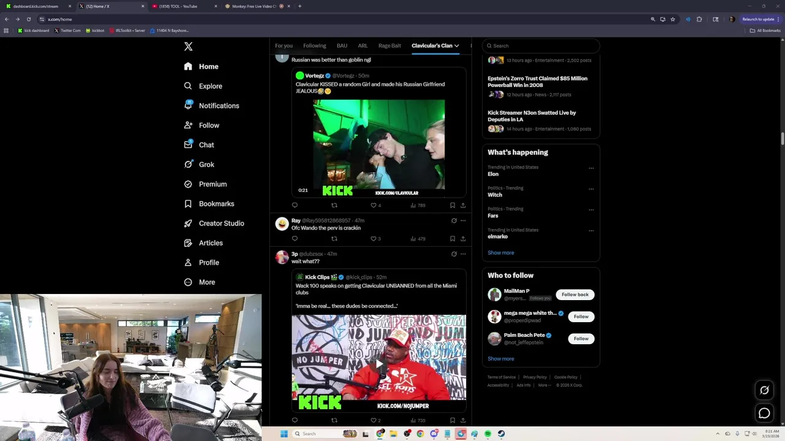Click the X logo in the sidebar
785x441 pixels.
point(188,47)
